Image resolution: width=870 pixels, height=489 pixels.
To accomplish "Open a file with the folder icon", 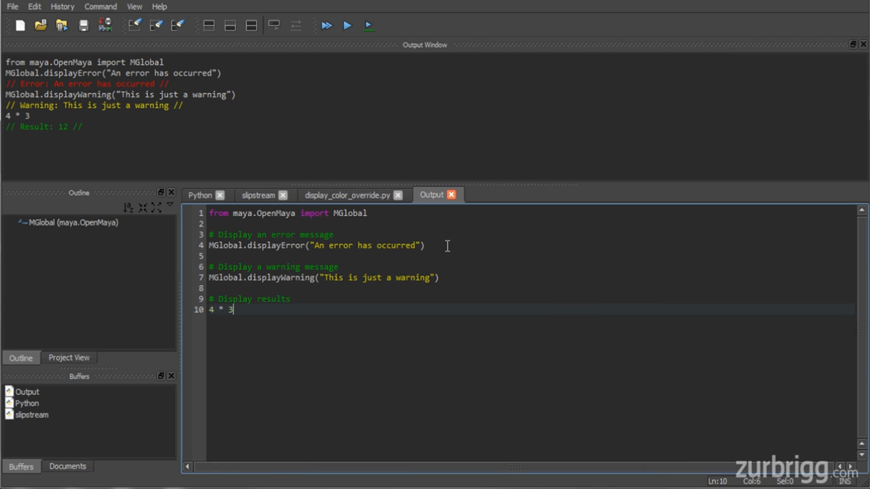I will point(41,25).
